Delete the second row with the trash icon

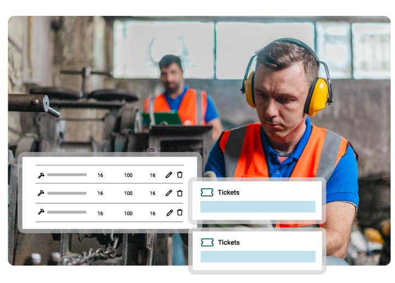pos(179,193)
